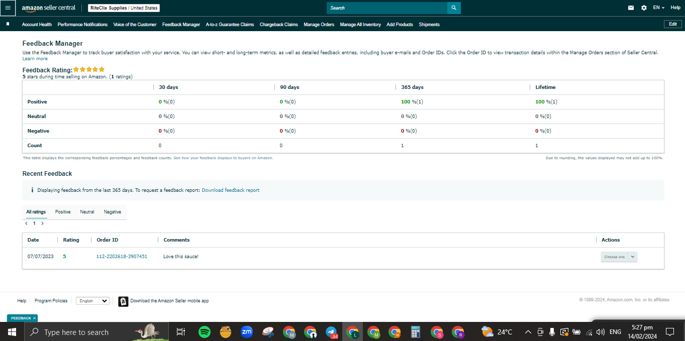
Task: Open Calculator from taskbar
Action: click(x=416, y=332)
